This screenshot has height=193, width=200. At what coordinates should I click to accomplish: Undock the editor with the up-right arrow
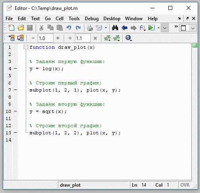pos(187,19)
